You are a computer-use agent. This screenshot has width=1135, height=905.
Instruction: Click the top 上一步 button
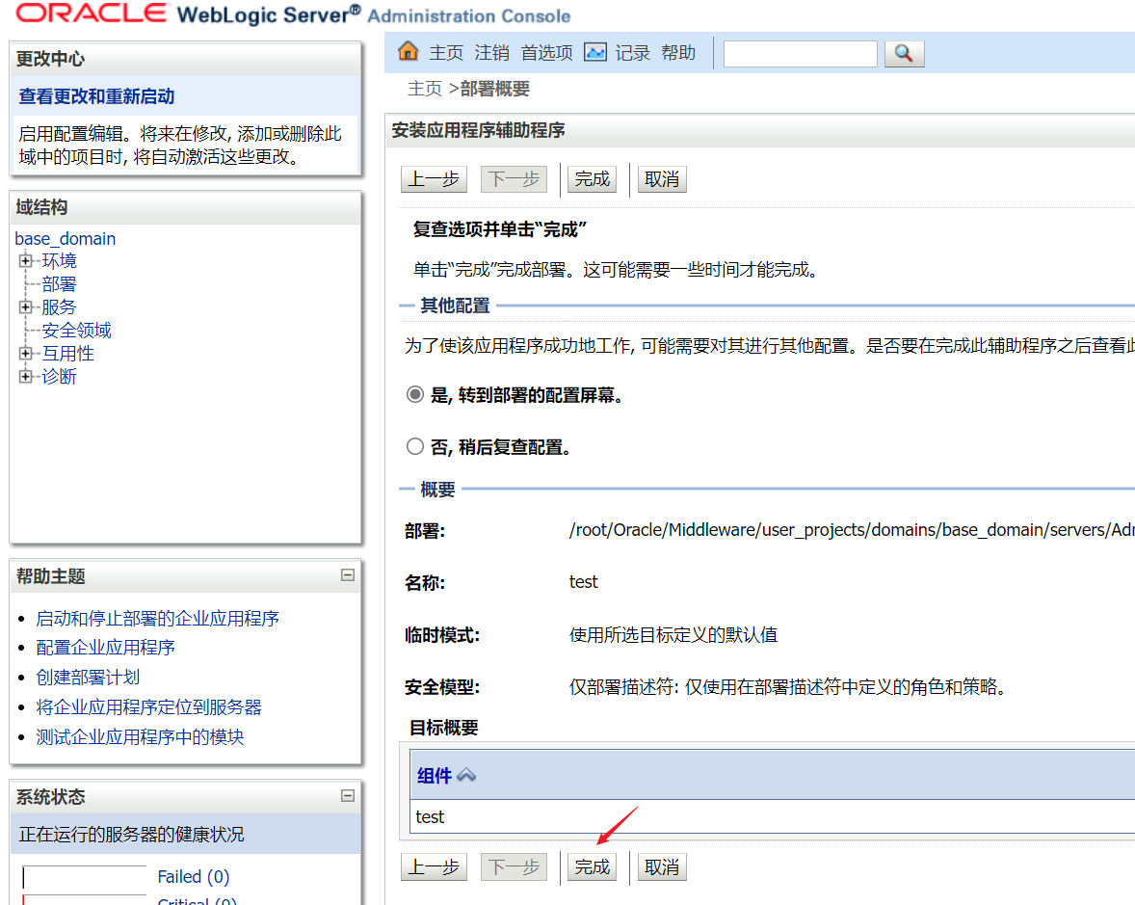(x=434, y=179)
